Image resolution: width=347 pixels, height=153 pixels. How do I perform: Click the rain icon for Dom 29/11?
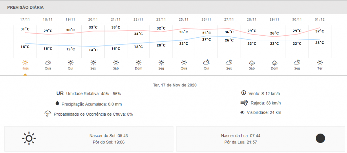[274, 63]
